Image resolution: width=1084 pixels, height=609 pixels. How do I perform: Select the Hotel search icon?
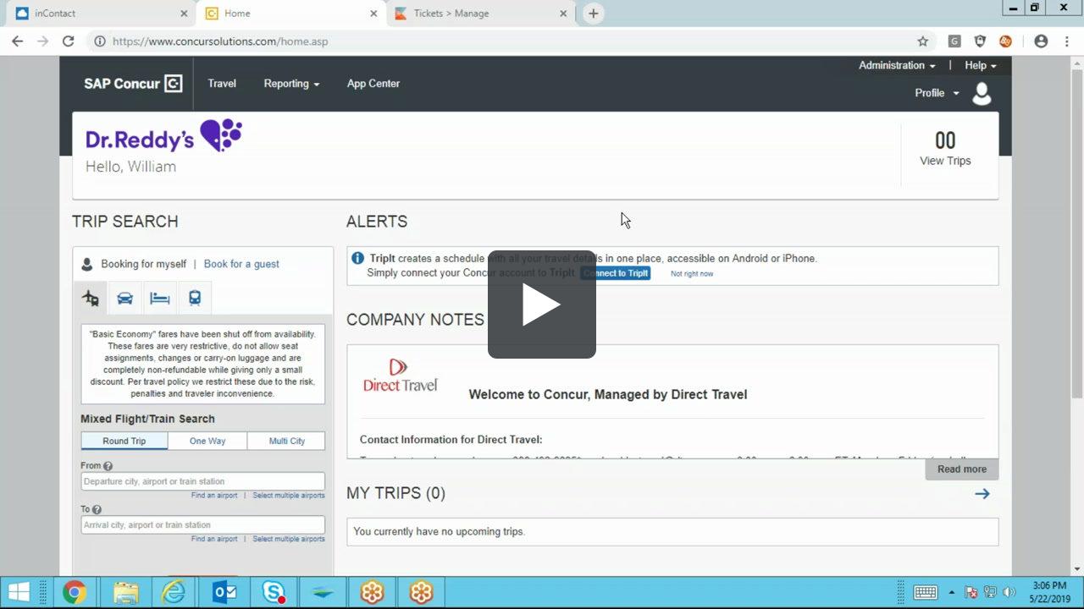tap(160, 298)
